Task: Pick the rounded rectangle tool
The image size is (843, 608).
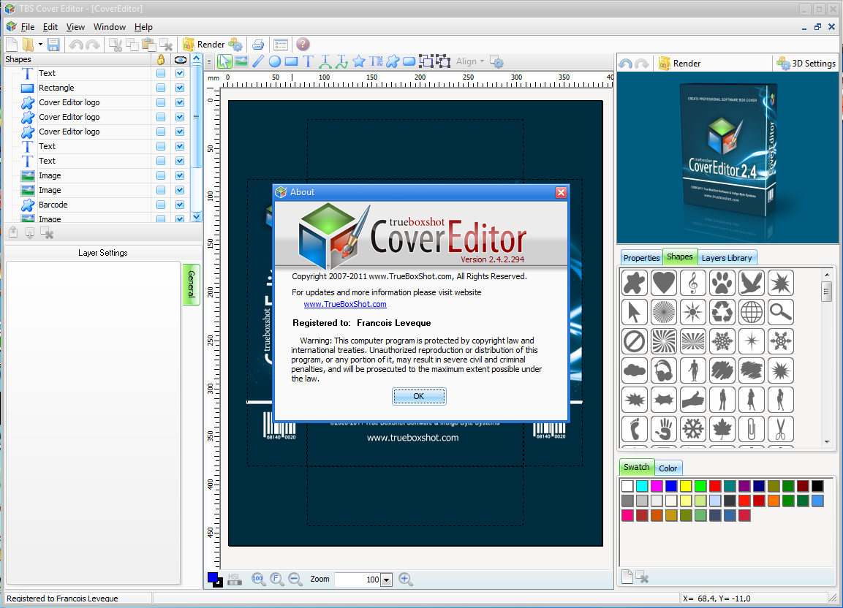Action: point(409,62)
